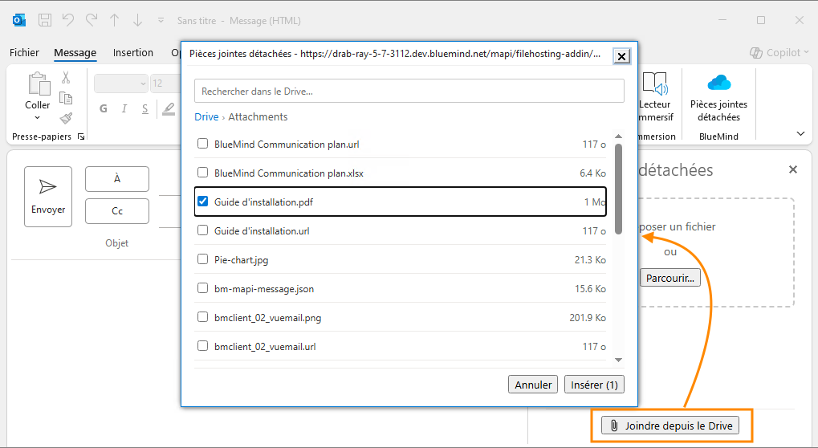Screen dimensions: 818x448
Task: Switch to the Insertion tab
Action: (133, 53)
